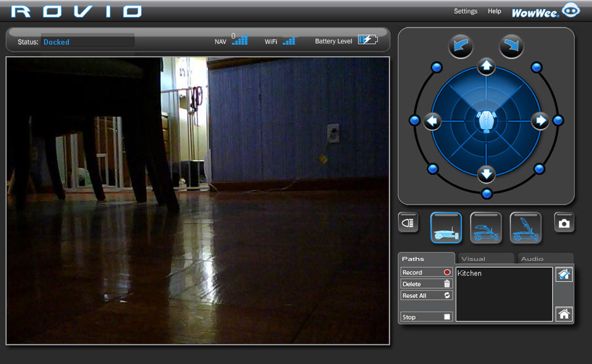592x364 pixels.
Task: Send the robot home with the house icon
Action: pos(564,314)
